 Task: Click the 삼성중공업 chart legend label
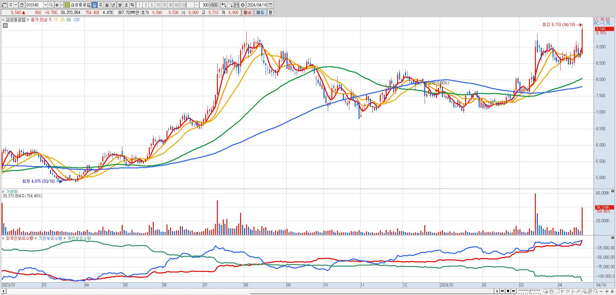(x=15, y=20)
